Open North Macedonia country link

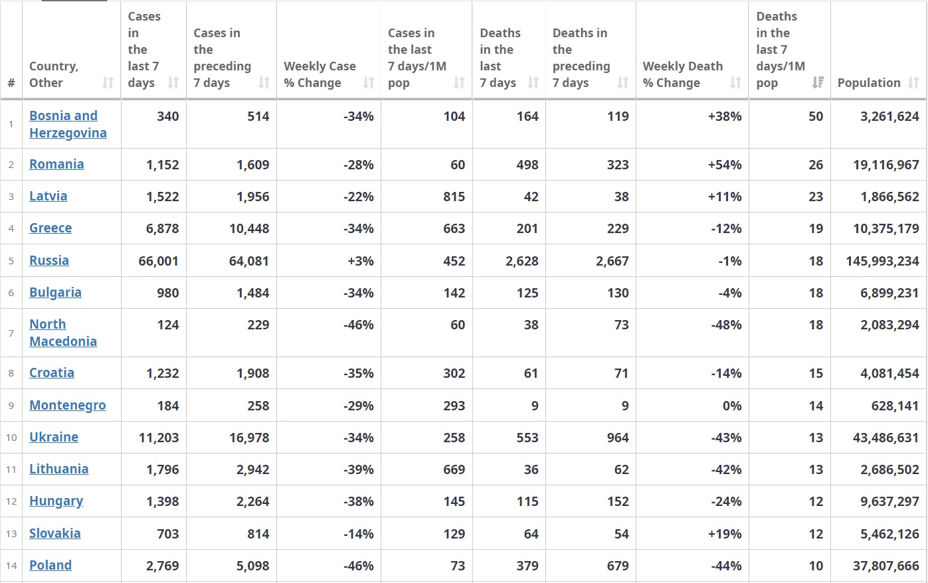pyautogui.click(x=62, y=333)
